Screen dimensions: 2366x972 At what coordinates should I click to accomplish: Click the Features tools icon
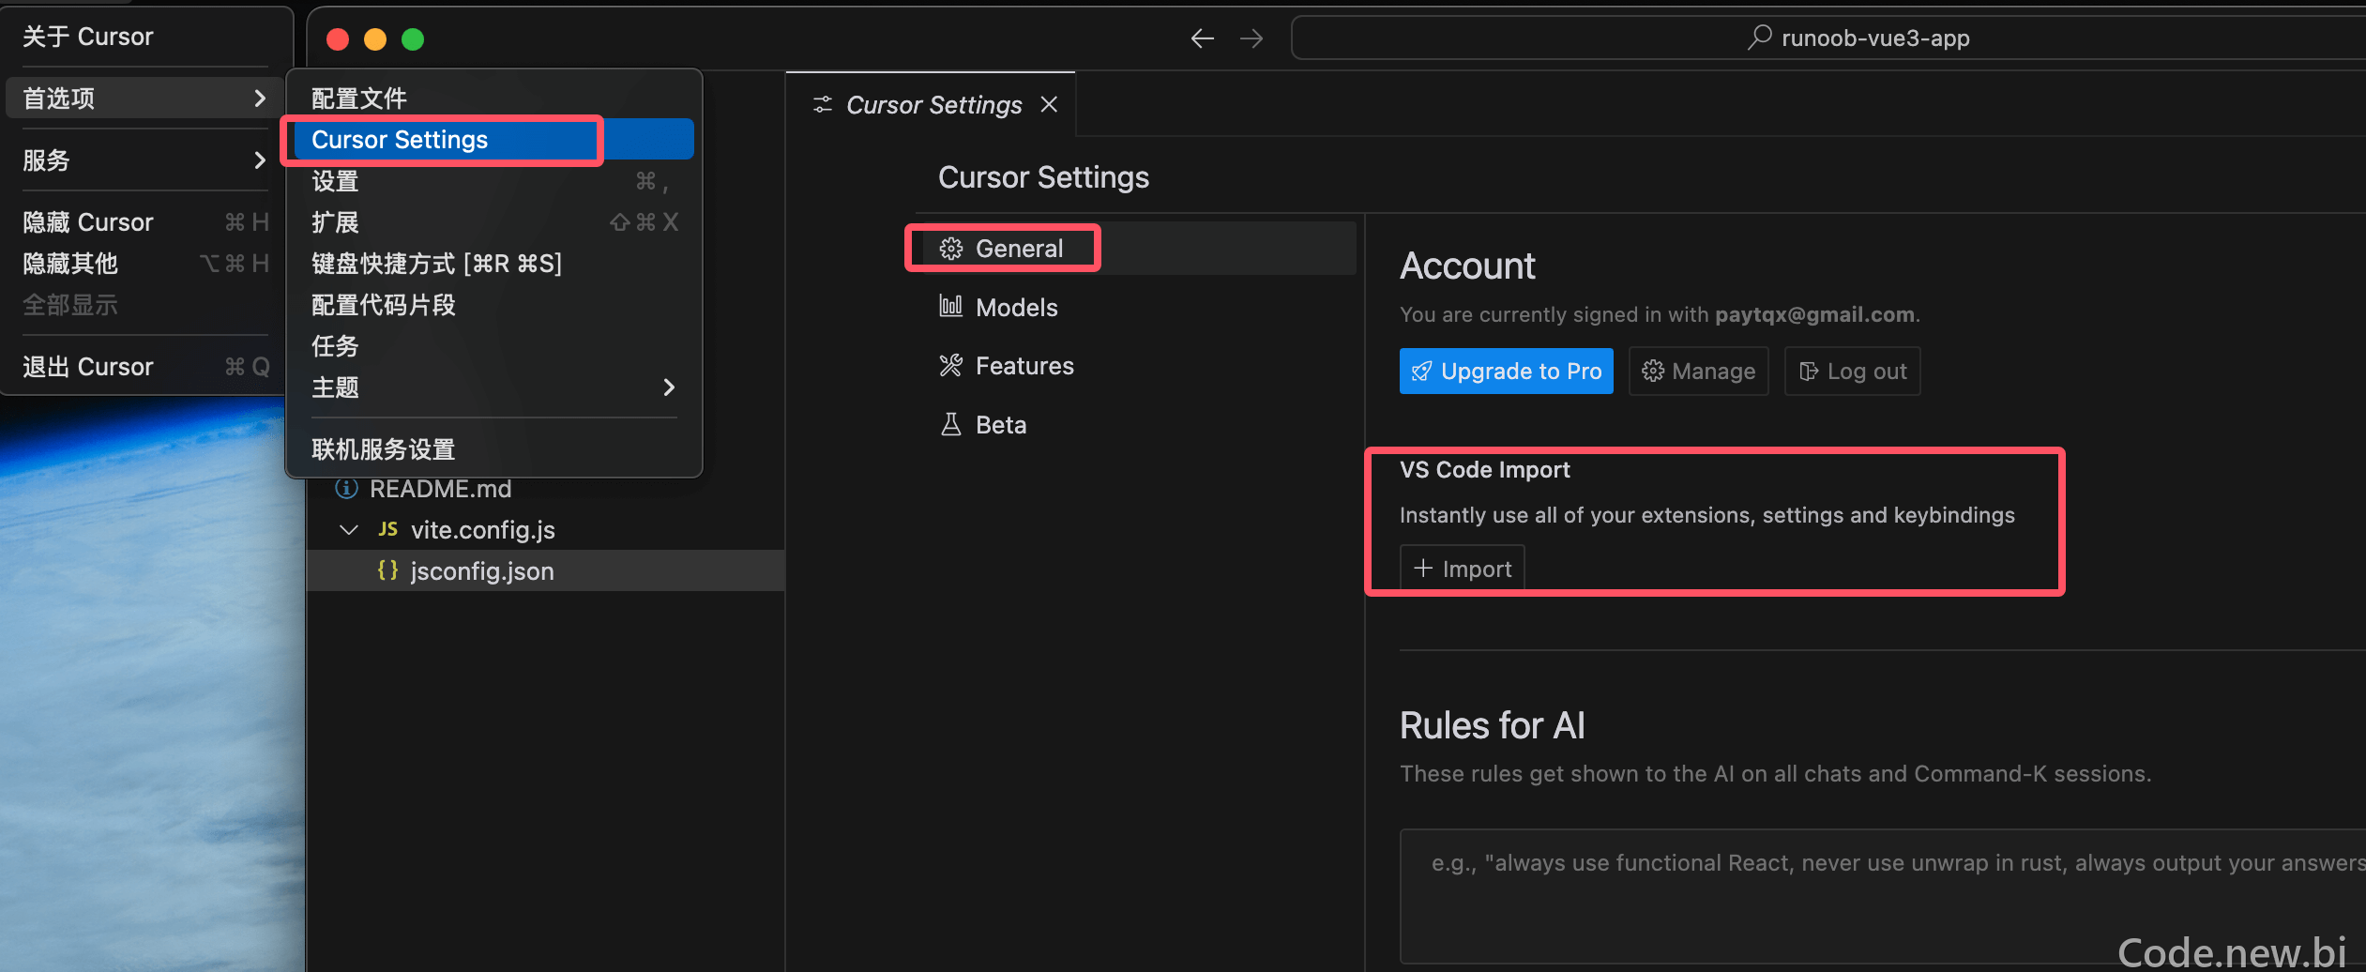[951, 365]
